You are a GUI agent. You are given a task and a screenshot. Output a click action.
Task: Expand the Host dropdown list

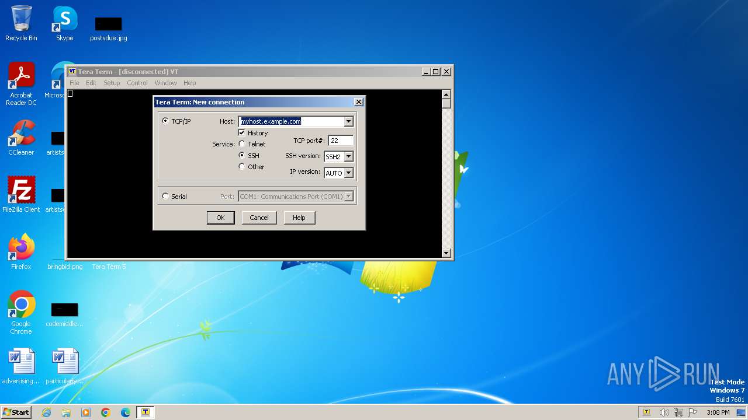348,121
